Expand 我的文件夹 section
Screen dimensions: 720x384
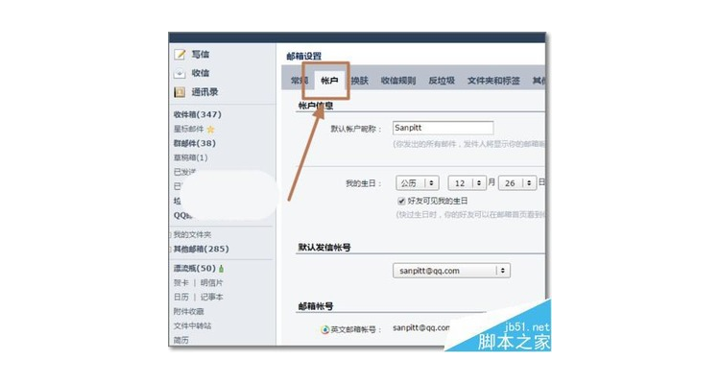point(192,234)
